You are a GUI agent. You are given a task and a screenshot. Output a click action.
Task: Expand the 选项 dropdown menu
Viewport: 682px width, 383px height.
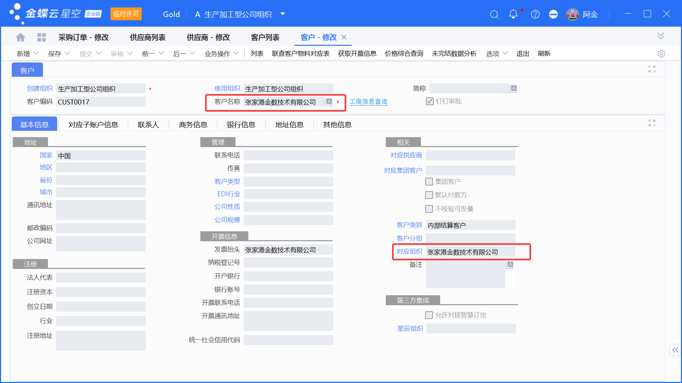497,54
